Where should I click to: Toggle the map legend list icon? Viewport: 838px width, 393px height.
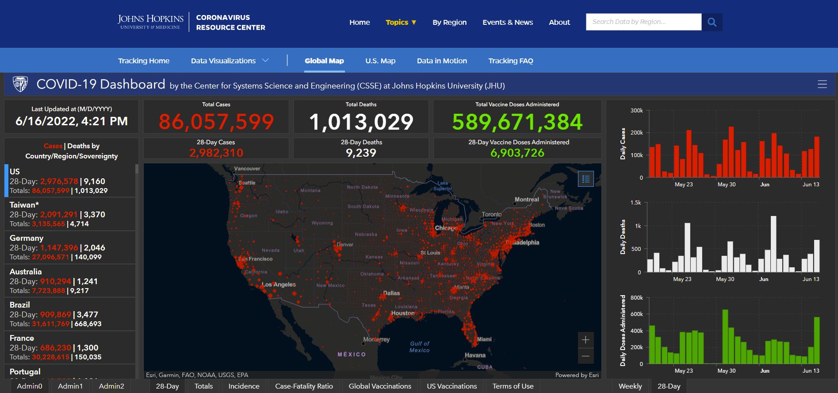pyautogui.click(x=586, y=179)
